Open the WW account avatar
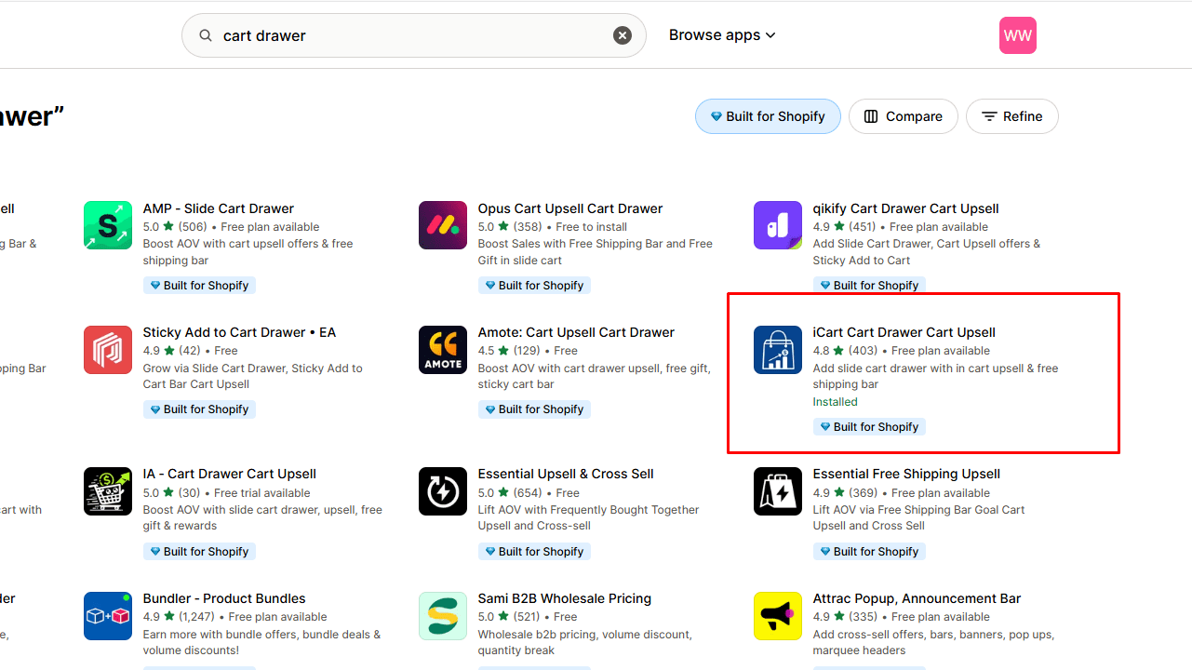The height and width of the screenshot is (670, 1192). pos(1018,35)
